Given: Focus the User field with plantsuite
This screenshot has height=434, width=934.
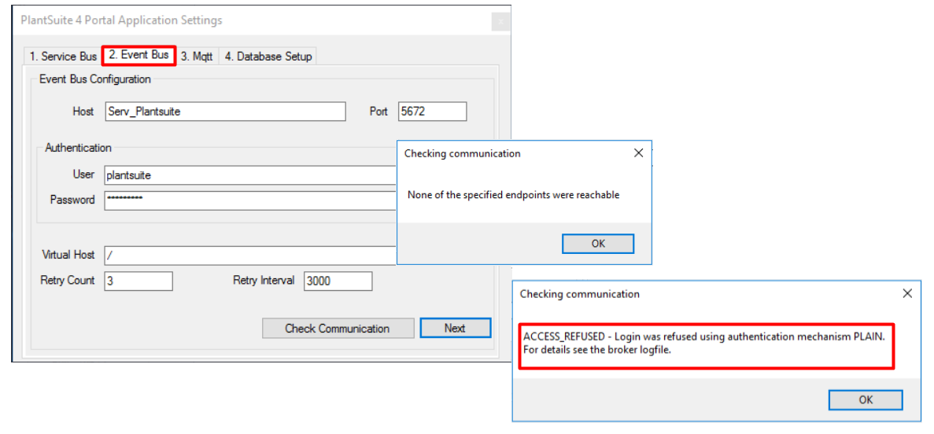Looking at the screenshot, I should tap(250, 175).
